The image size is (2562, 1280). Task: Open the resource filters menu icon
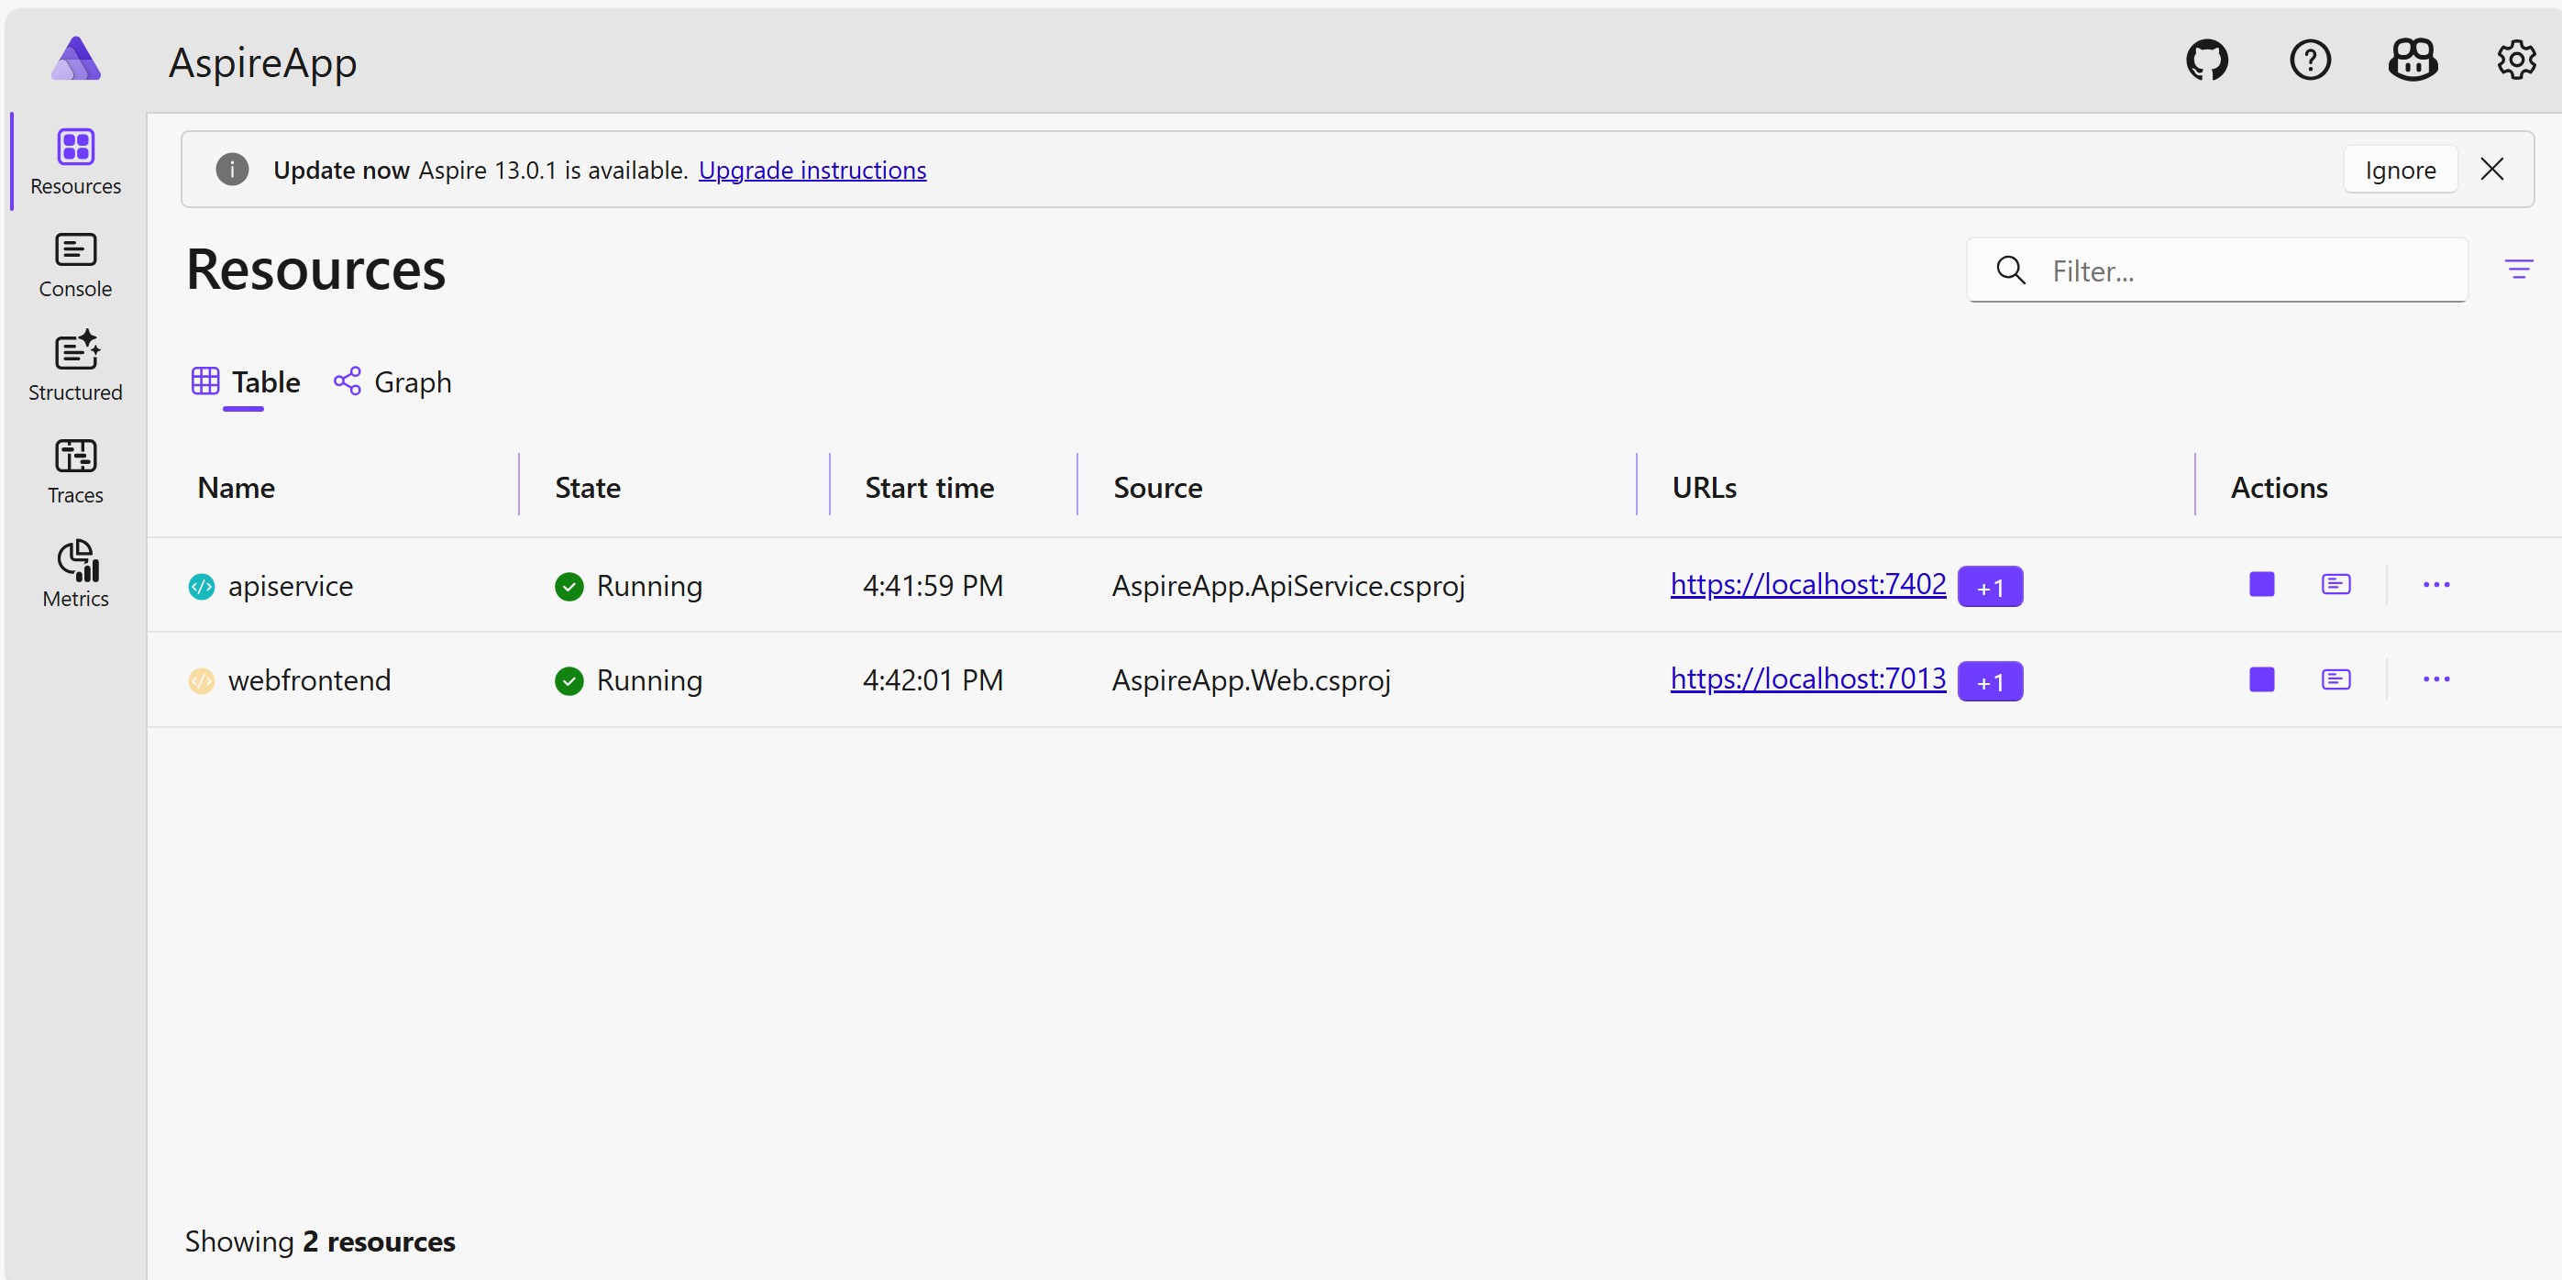click(x=2517, y=270)
